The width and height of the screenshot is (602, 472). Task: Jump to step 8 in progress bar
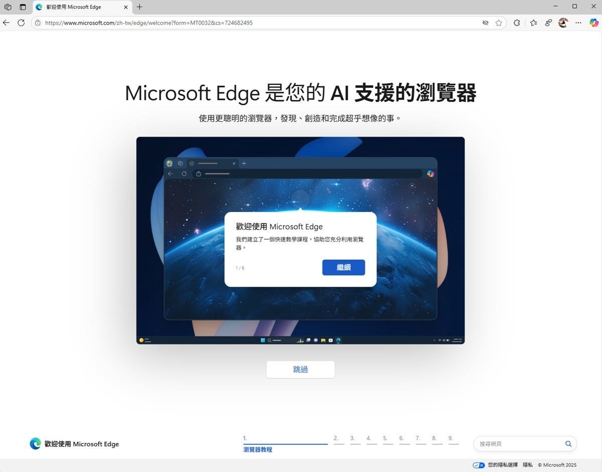(437, 439)
